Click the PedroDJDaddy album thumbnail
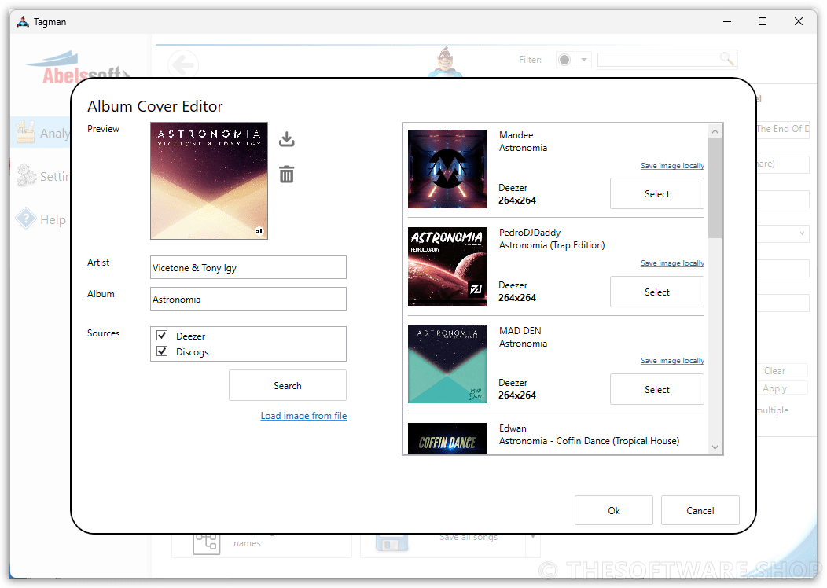This screenshot has height=588, width=827. 447,266
